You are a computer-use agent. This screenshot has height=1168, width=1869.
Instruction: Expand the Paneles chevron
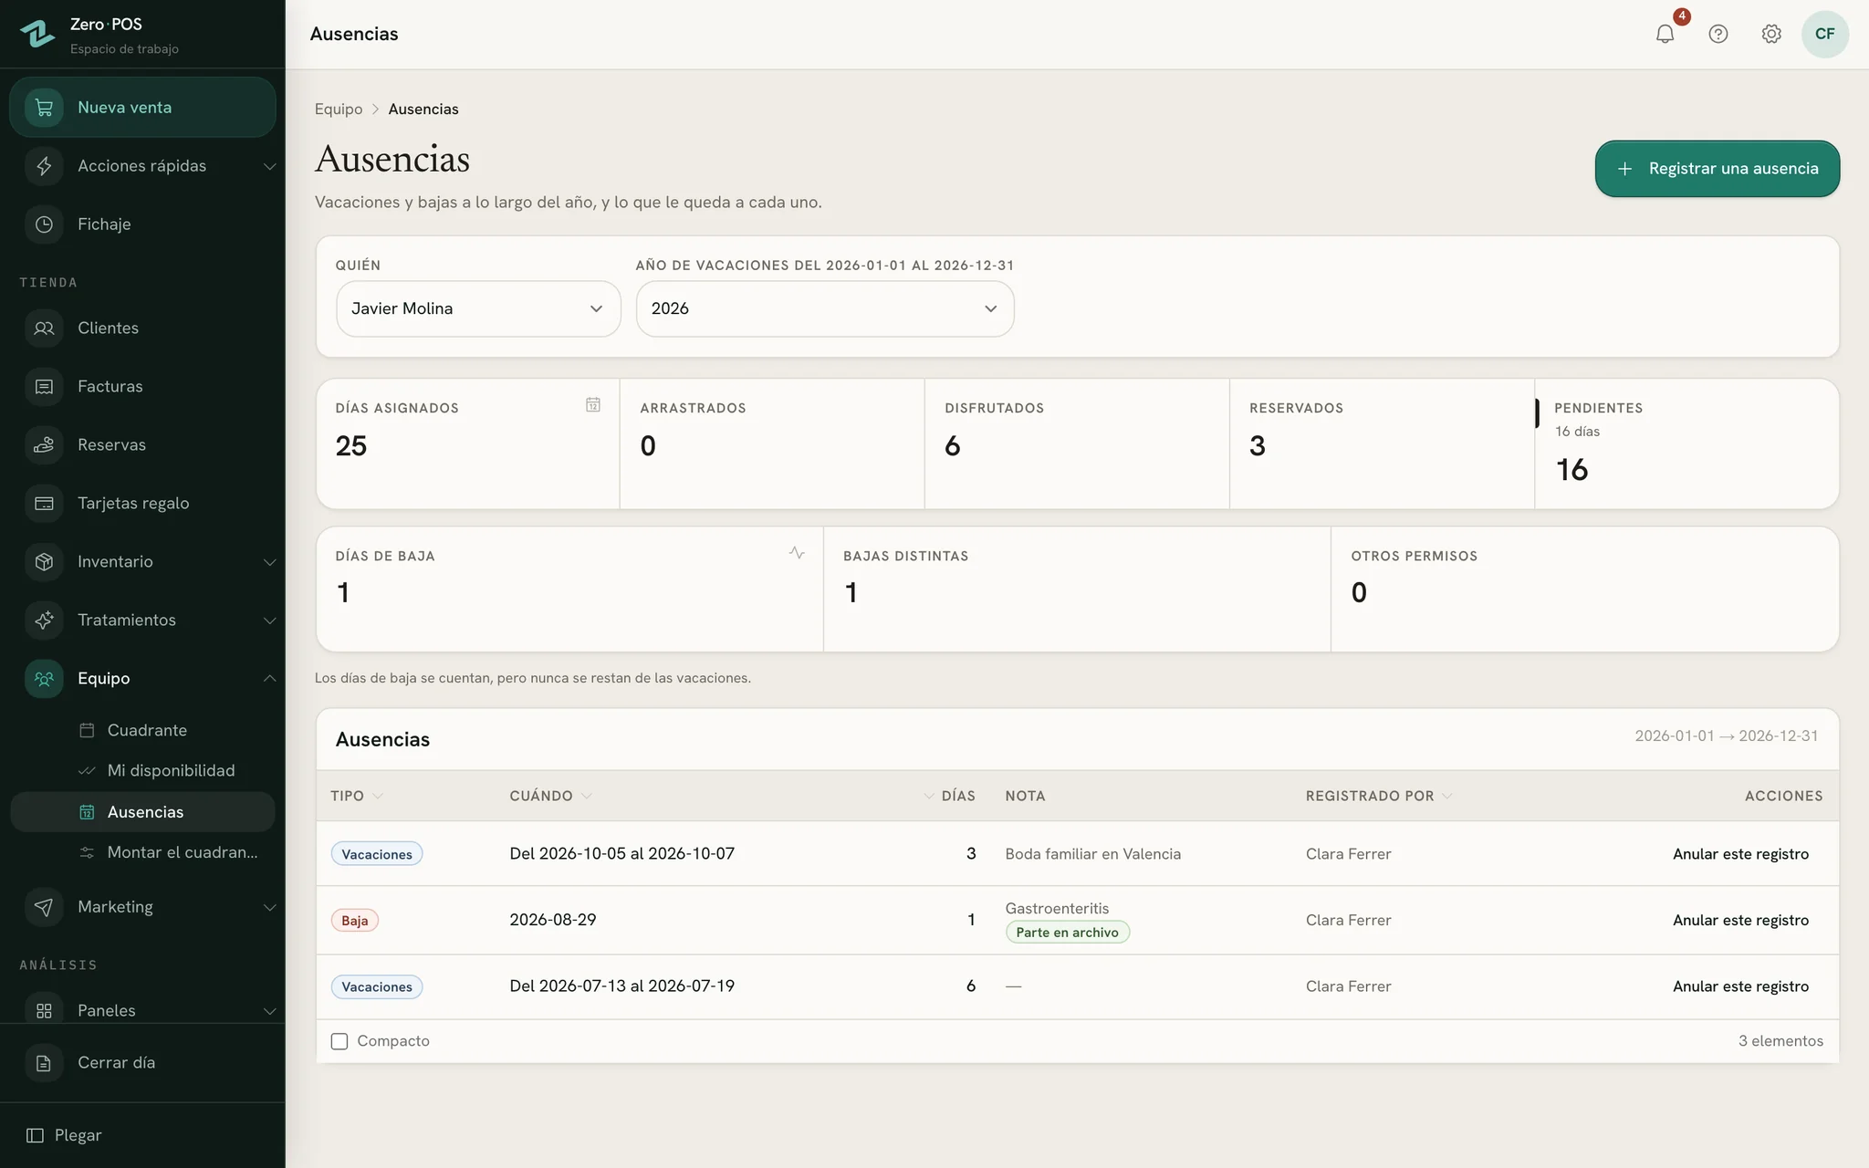(x=269, y=1011)
